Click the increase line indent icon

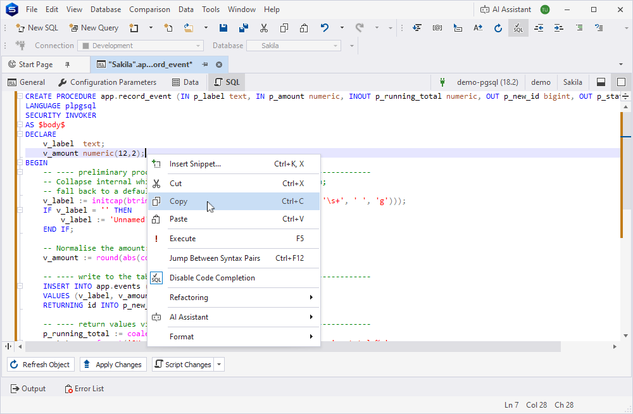click(x=559, y=28)
